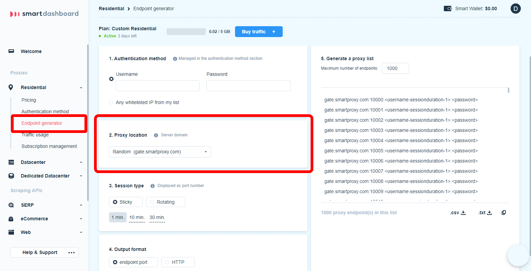Click the Residential location pin icon
Image resolution: width=531 pixels, height=271 pixels.
click(x=11, y=87)
